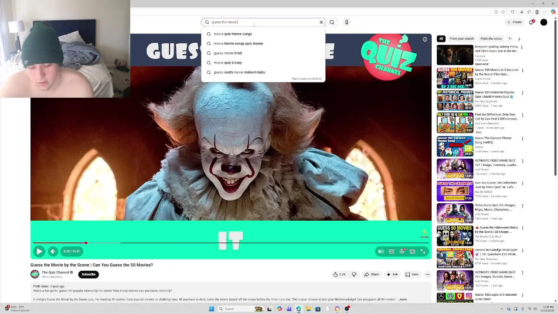Open the notifications bell
Screen dimensions: 558x314
pos(531,22)
